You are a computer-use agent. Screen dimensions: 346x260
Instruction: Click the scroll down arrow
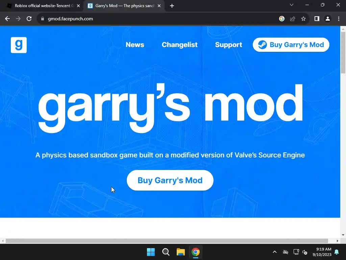[x=343, y=235]
